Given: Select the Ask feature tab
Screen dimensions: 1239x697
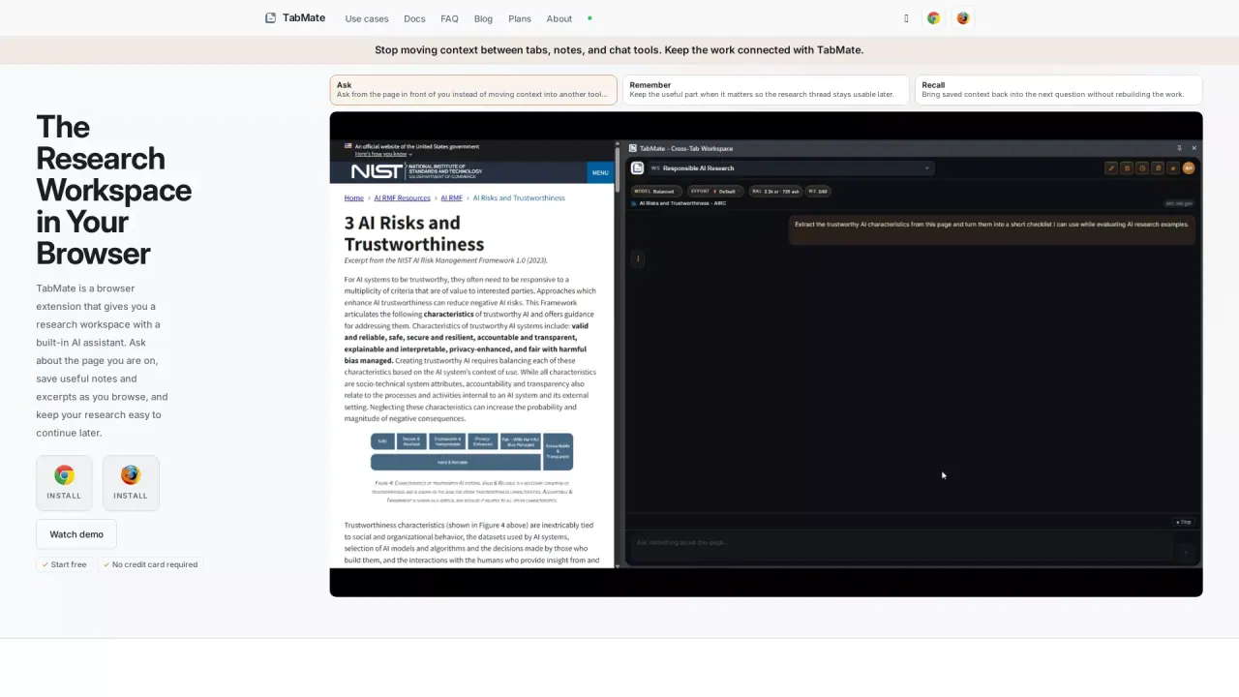Looking at the screenshot, I should [x=473, y=89].
